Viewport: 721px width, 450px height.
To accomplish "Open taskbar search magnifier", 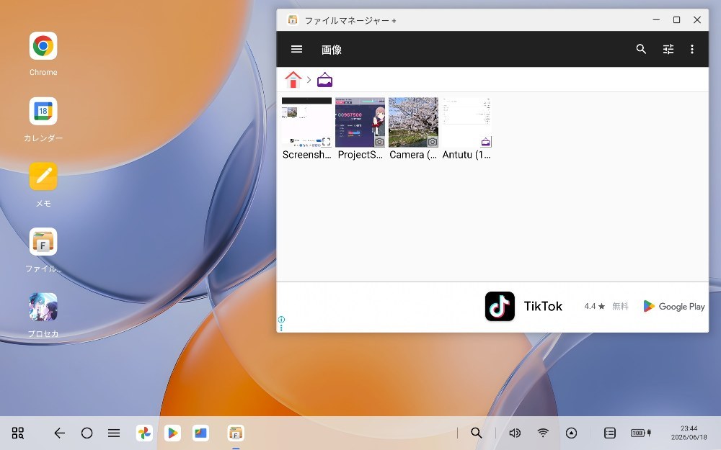I will 477,433.
